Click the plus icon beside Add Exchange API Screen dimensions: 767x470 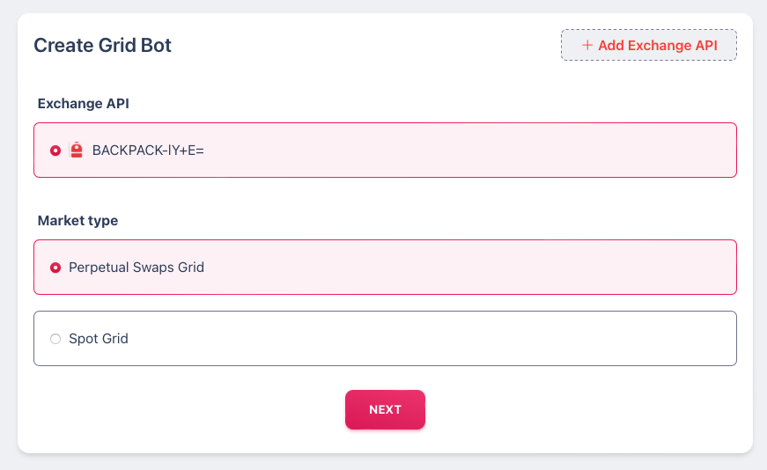click(x=587, y=46)
